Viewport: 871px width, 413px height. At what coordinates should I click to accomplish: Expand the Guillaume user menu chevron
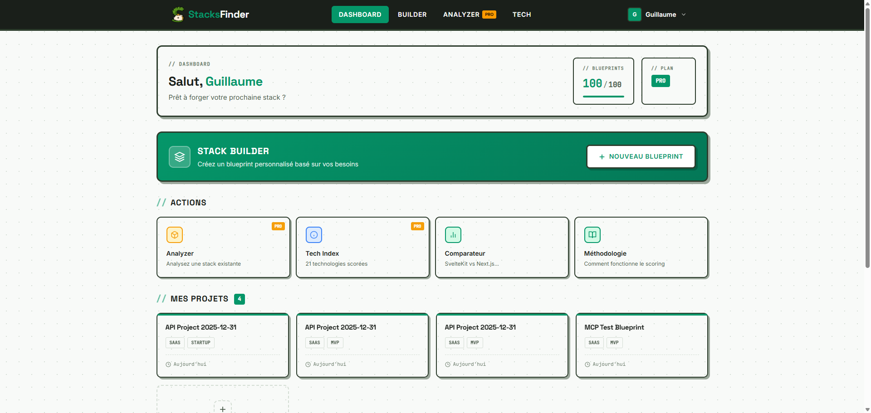tap(684, 15)
